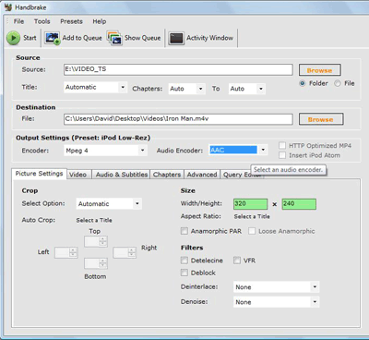The width and height of the screenshot is (369, 340).
Task: Open the Deinterlace dropdown
Action: 276,287
